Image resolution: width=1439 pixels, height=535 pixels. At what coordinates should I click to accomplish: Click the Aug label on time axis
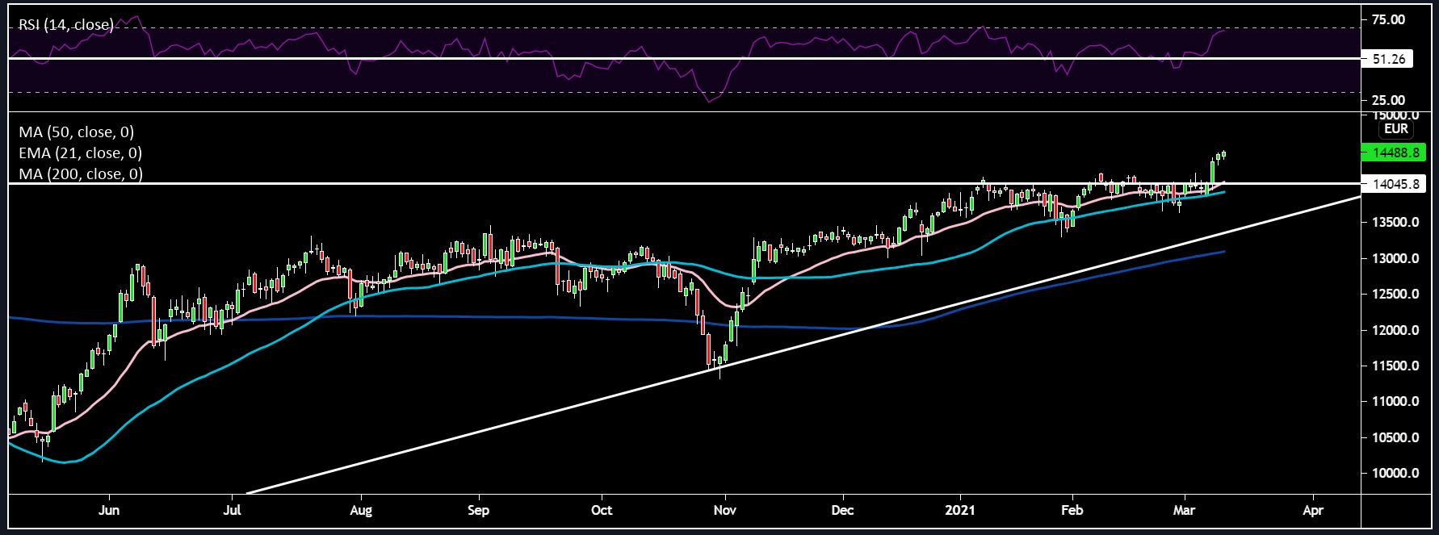(361, 510)
